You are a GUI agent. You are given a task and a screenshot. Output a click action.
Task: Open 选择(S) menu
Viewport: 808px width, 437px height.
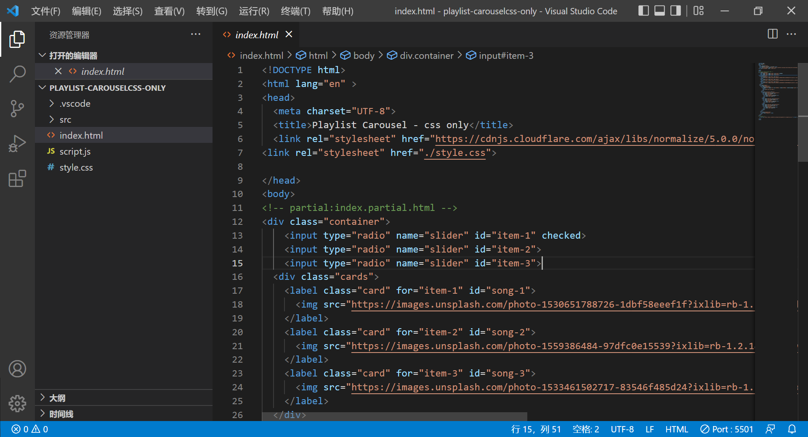(128, 11)
